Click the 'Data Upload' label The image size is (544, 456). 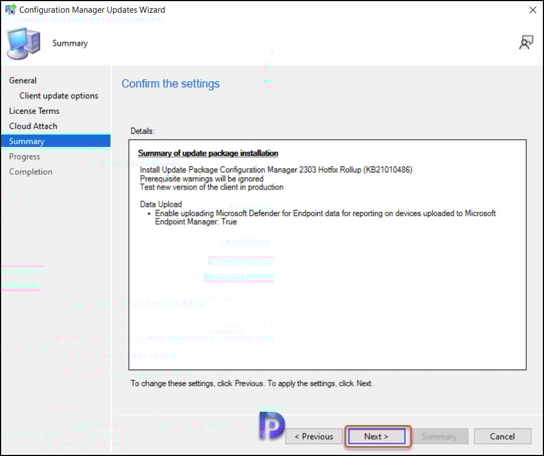(161, 205)
